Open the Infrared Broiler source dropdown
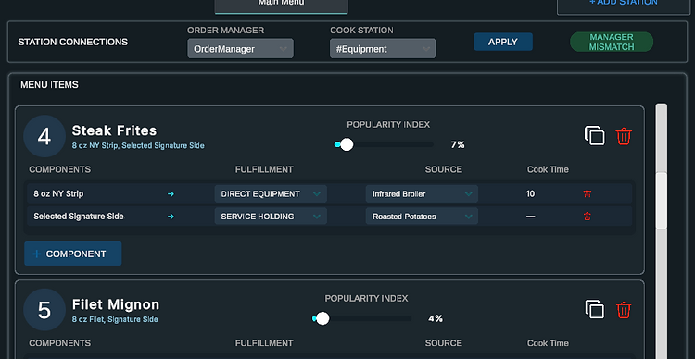This screenshot has height=359, width=695. (422, 194)
